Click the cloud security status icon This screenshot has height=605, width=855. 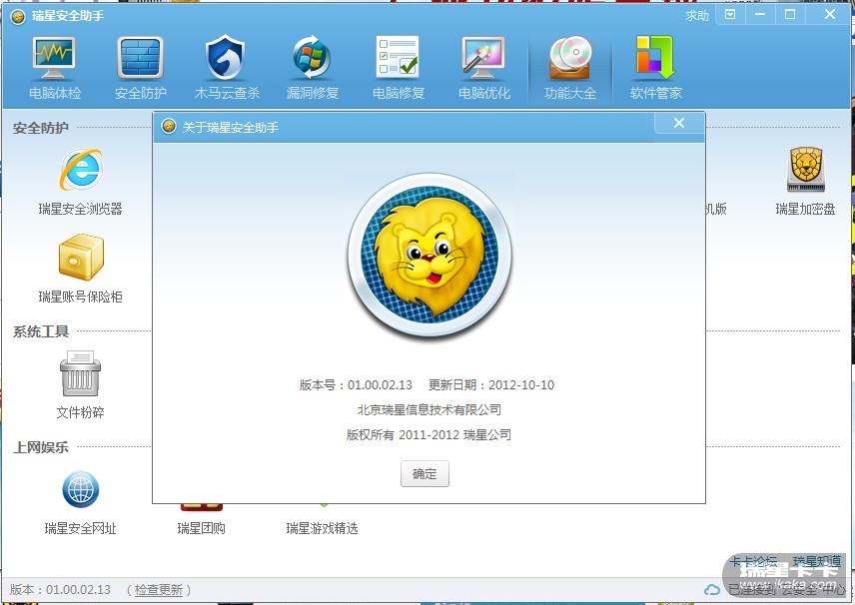[711, 590]
